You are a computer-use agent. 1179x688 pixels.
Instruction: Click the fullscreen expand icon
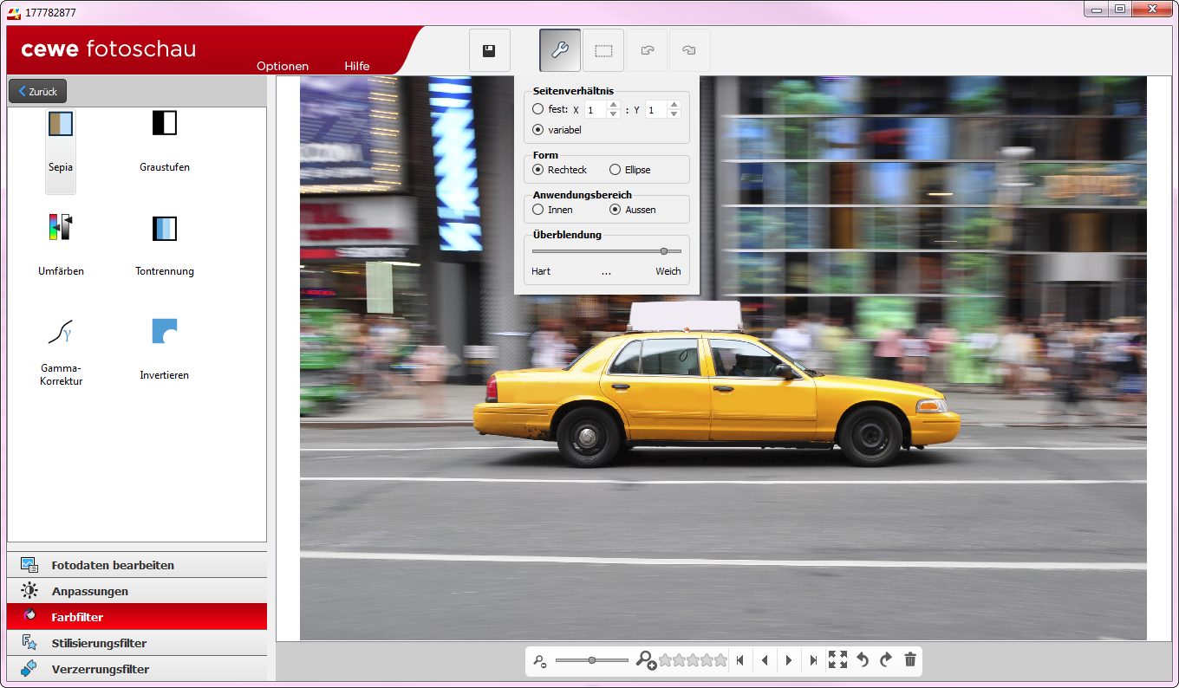coord(837,660)
